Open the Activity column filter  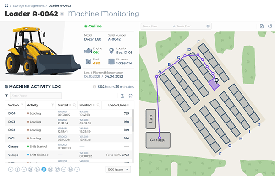(x=52, y=105)
